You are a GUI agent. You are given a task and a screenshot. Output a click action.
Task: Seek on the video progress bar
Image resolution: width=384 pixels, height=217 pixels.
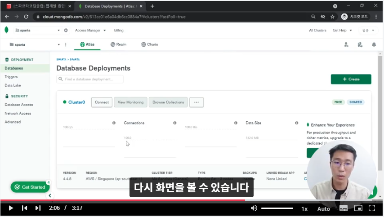click(x=191, y=200)
